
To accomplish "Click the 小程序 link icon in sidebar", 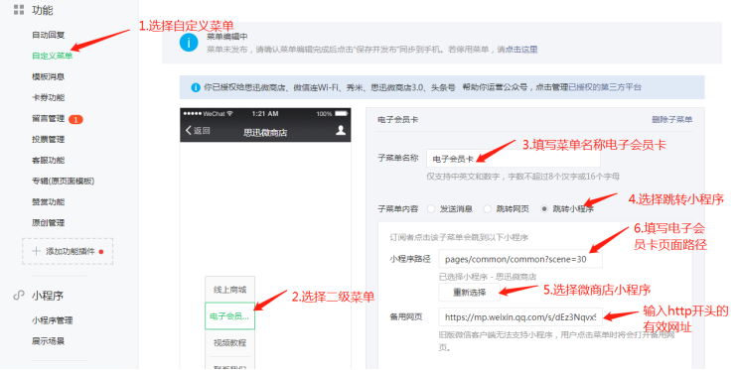I will tap(19, 296).
